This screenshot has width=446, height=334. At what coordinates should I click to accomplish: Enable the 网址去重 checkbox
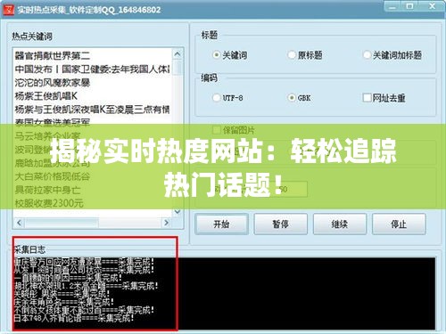(x=367, y=98)
